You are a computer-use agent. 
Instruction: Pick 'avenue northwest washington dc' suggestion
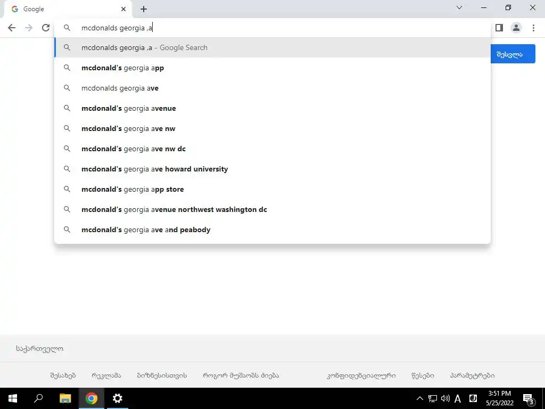(272, 209)
